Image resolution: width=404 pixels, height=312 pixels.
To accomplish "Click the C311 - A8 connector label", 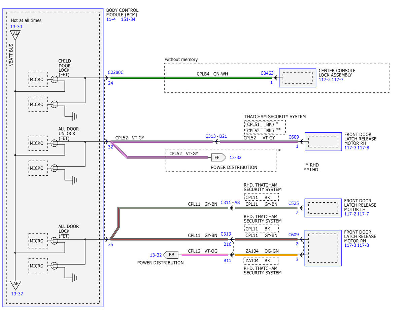I will point(230,203).
